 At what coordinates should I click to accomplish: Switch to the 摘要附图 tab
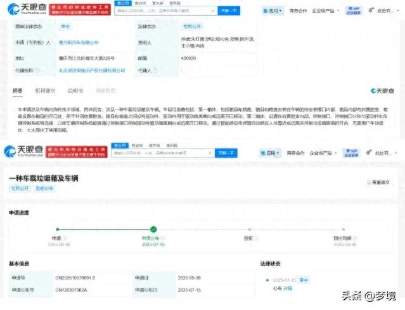106,91
